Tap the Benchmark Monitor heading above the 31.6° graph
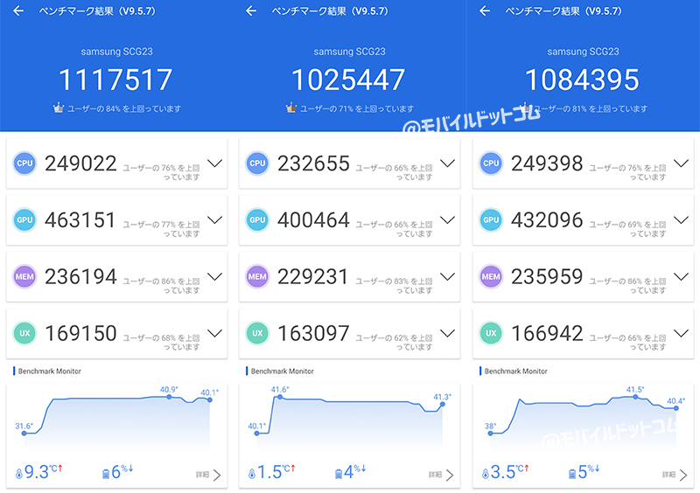The width and height of the screenshot is (700, 493). click(x=50, y=371)
